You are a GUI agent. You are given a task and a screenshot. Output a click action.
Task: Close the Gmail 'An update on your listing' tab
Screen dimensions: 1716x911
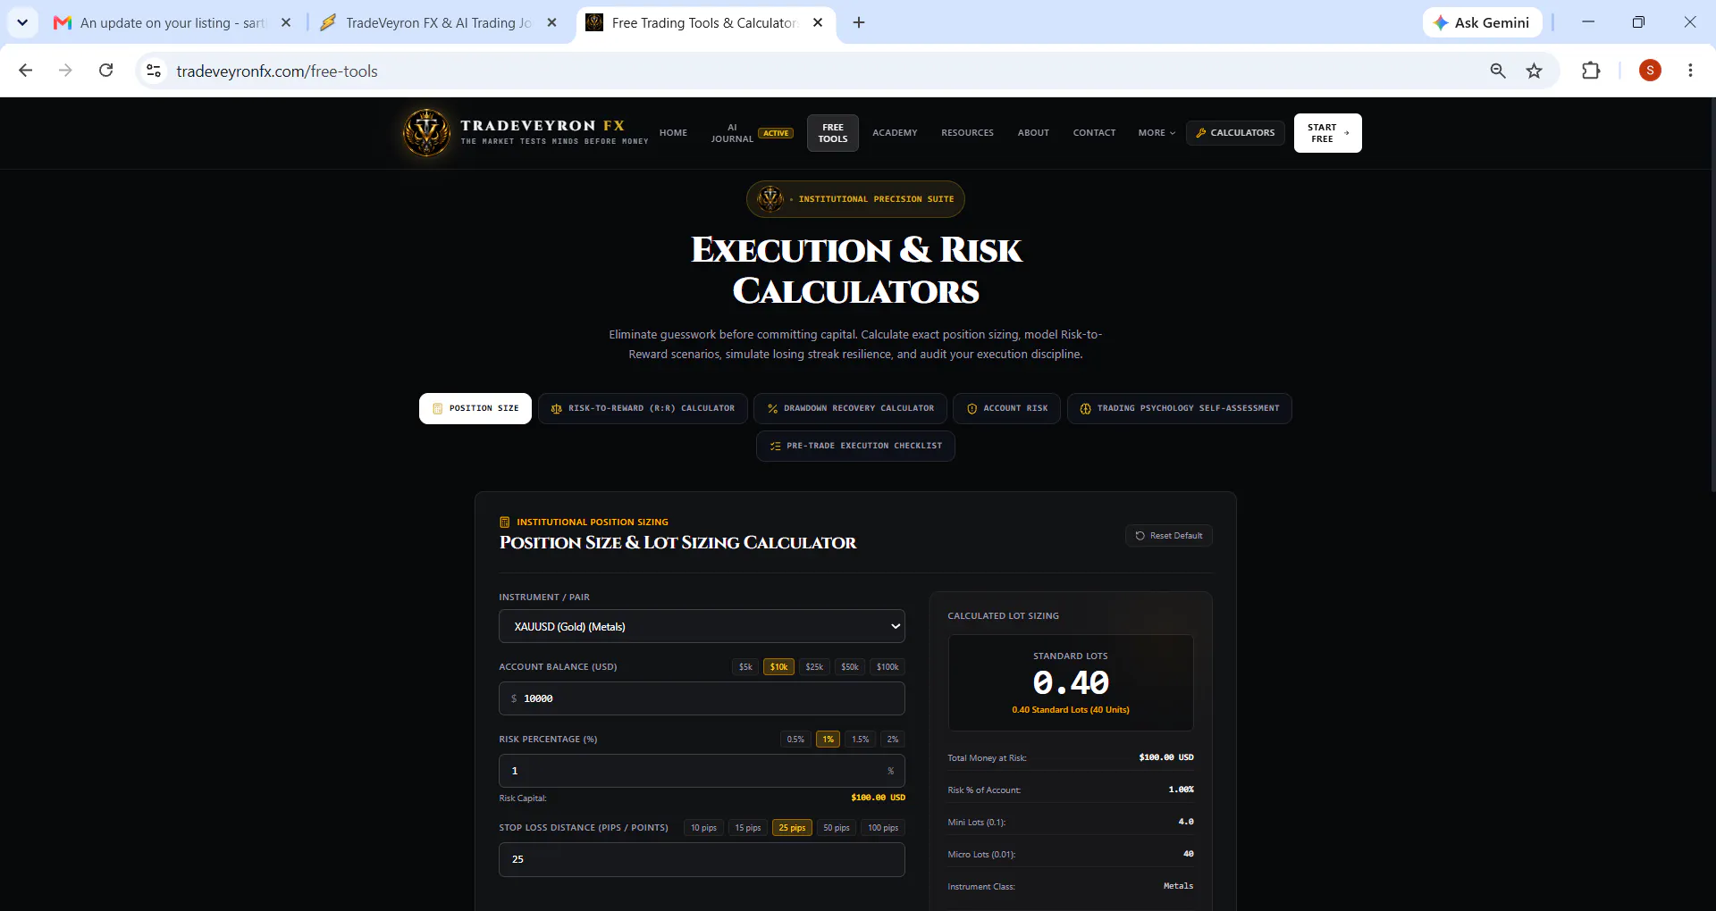(x=286, y=22)
